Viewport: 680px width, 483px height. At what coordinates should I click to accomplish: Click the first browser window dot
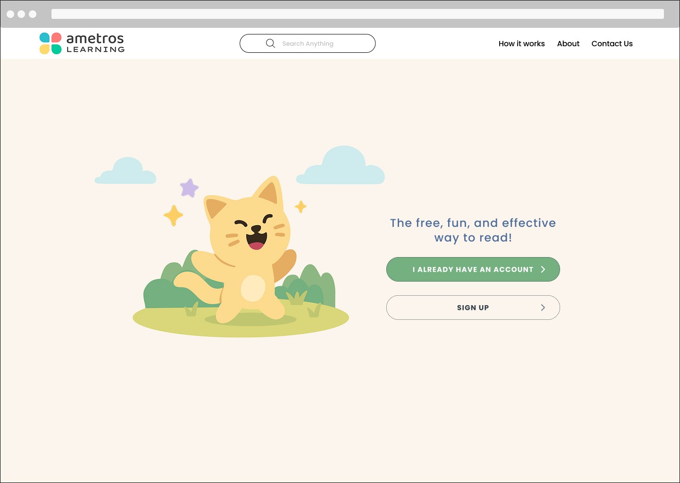10,14
